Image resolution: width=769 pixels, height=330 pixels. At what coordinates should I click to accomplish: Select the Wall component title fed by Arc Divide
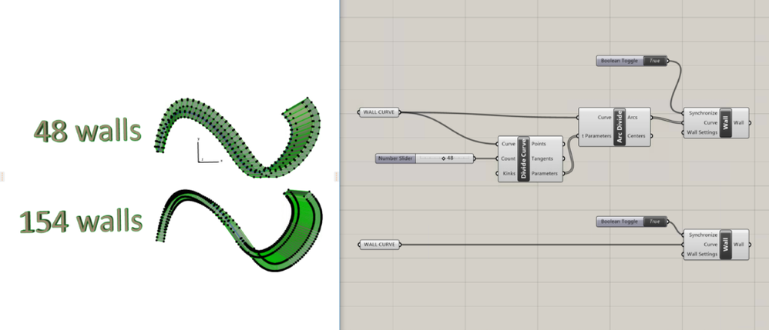pos(725,122)
